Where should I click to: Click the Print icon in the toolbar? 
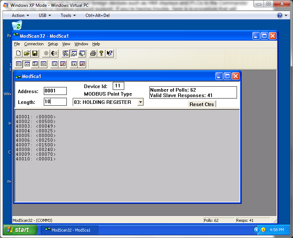tap(93, 53)
